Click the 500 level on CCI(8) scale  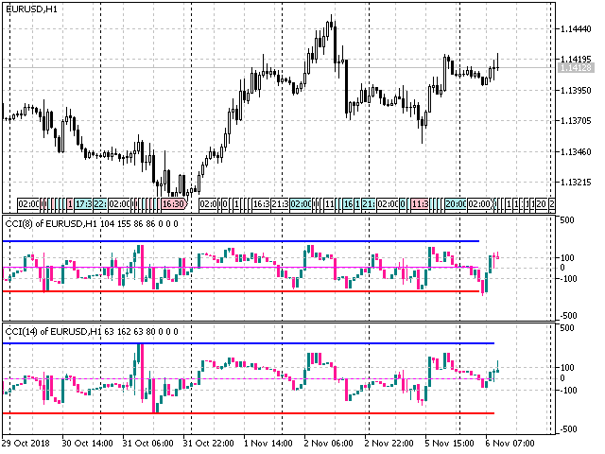pyautogui.click(x=567, y=220)
